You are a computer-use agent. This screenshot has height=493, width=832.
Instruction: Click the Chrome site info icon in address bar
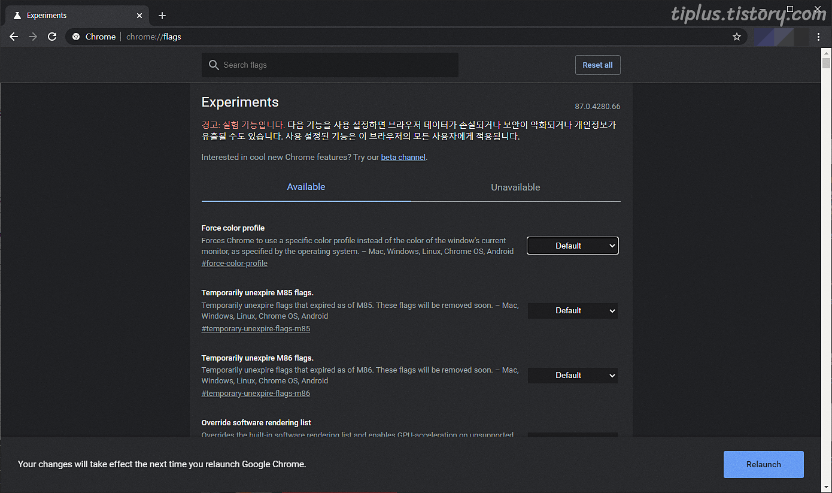76,37
